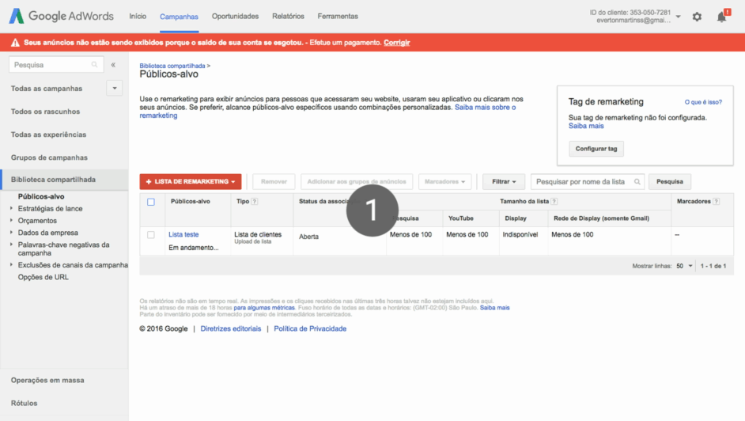
Task: Check the Lista teste row checkbox
Action: [x=151, y=235]
